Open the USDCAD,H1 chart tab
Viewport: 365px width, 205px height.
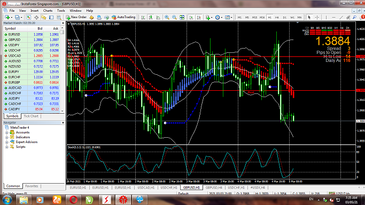(x=146, y=187)
